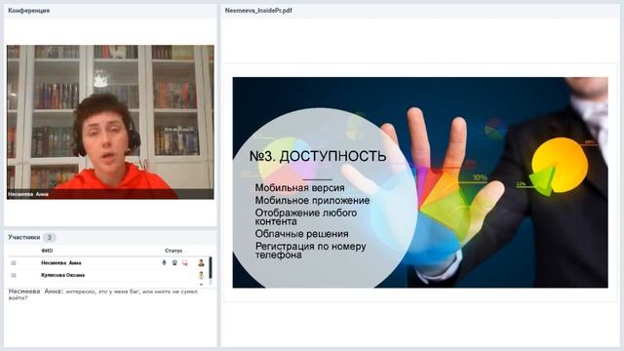
Task: Click the user avatar icon in Несмеева Анна row
Action: tap(201, 262)
